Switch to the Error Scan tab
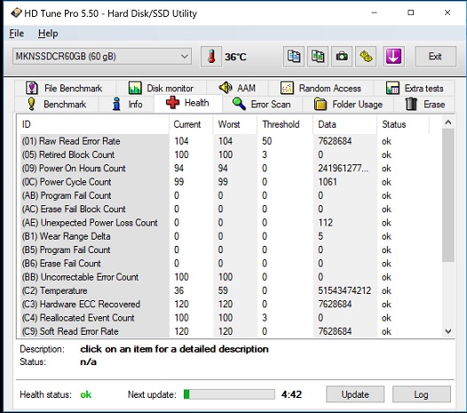The height and width of the screenshot is (413, 467). 262,104
